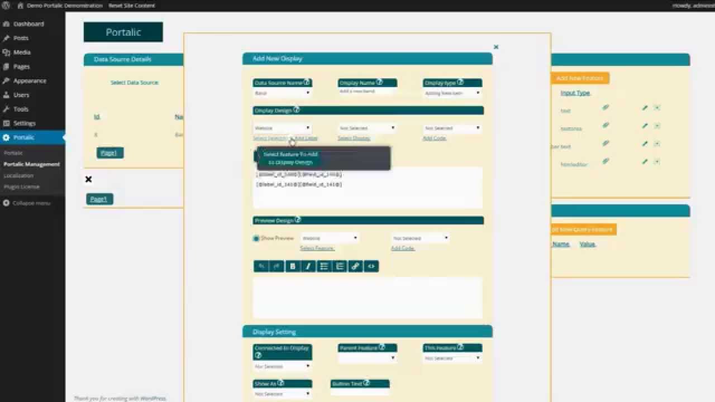Open the Display type dropdown

coord(452,93)
